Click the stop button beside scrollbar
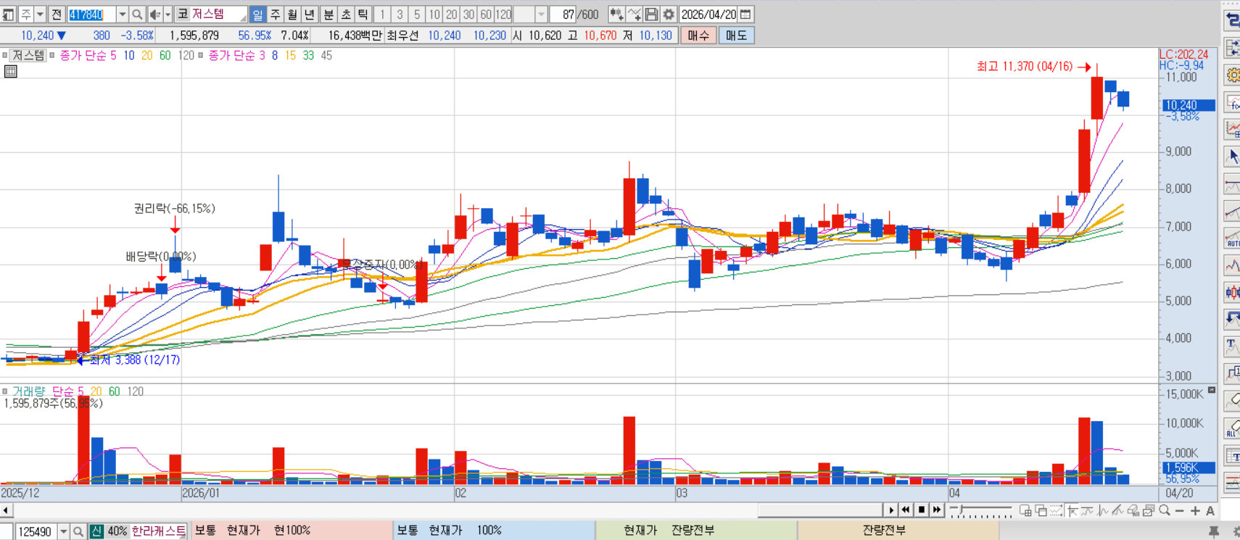The height and width of the screenshot is (540, 1240). coord(921,510)
